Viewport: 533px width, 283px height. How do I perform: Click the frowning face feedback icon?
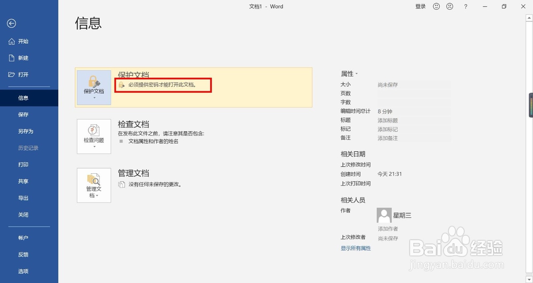[x=450, y=6]
